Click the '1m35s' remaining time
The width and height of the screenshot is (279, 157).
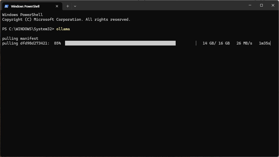click(x=264, y=43)
